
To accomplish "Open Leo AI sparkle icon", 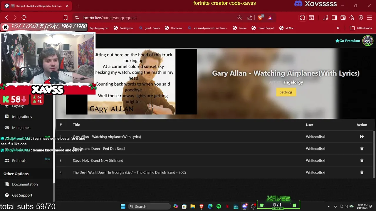I will 352,18.
